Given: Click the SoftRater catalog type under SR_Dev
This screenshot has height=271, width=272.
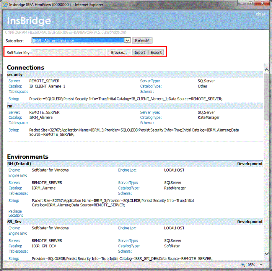Looking at the screenshot, I should 172,246.
